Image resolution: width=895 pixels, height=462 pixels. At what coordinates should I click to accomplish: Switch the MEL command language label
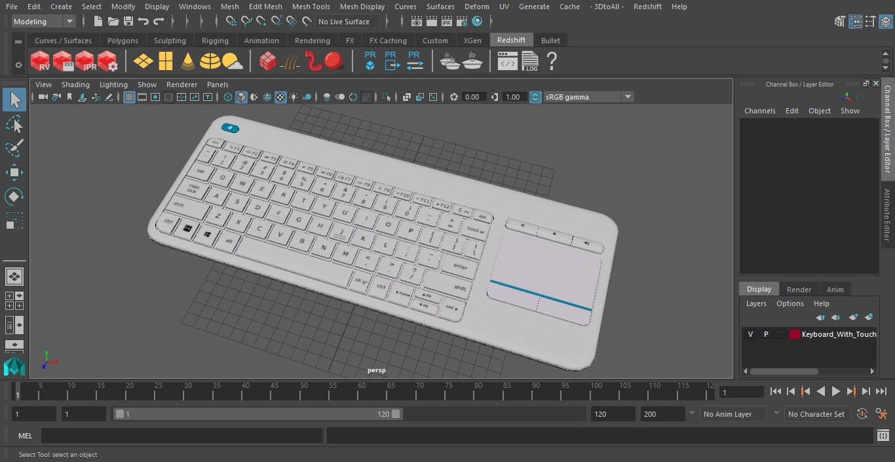(25, 436)
